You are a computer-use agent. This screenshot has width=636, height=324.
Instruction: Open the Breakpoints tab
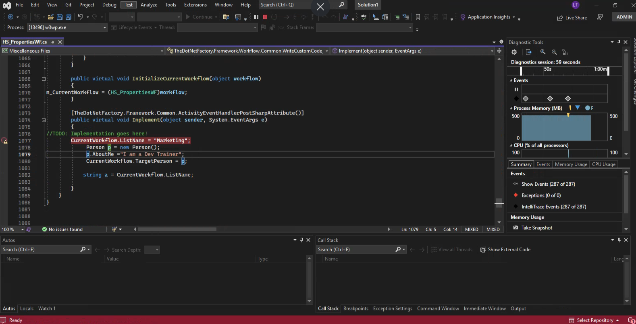[x=356, y=309]
